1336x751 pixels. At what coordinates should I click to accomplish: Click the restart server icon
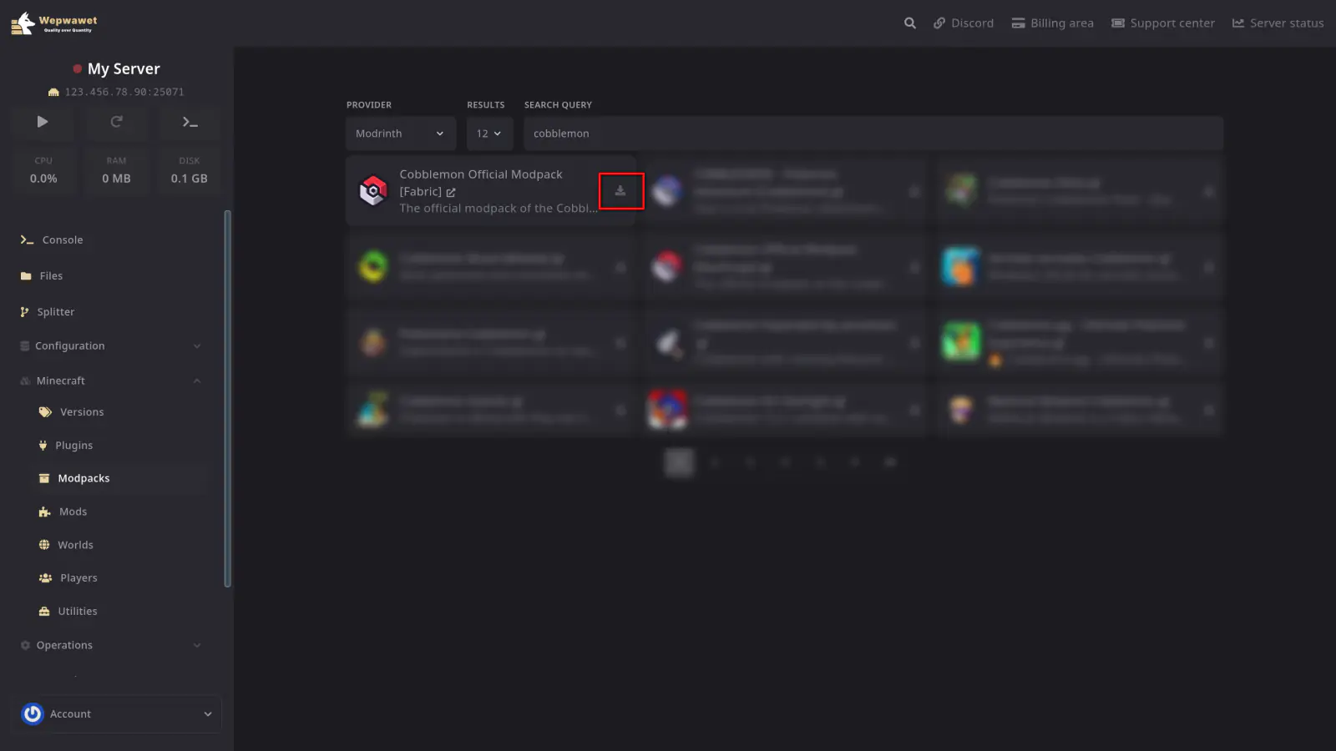pos(116,122)
